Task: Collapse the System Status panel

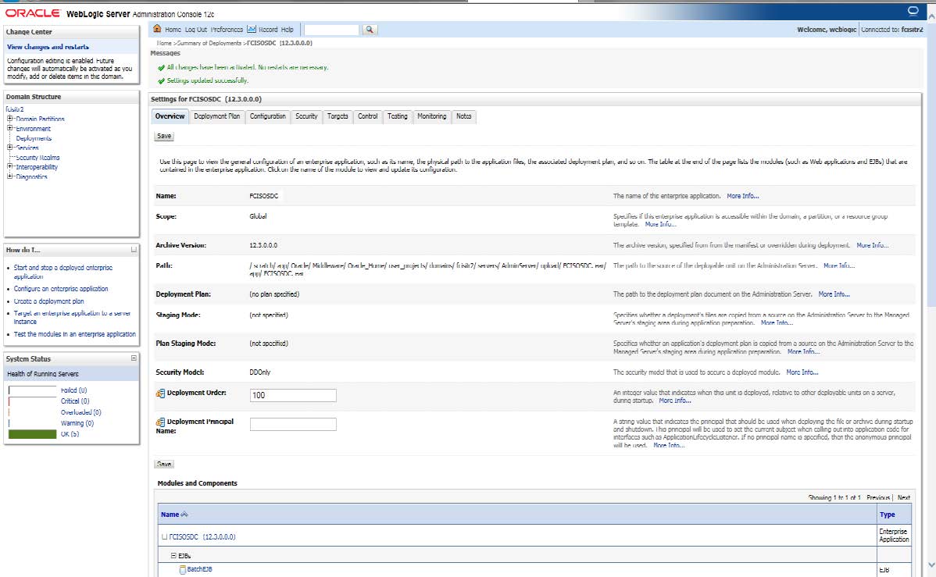Action: (134, 358)
